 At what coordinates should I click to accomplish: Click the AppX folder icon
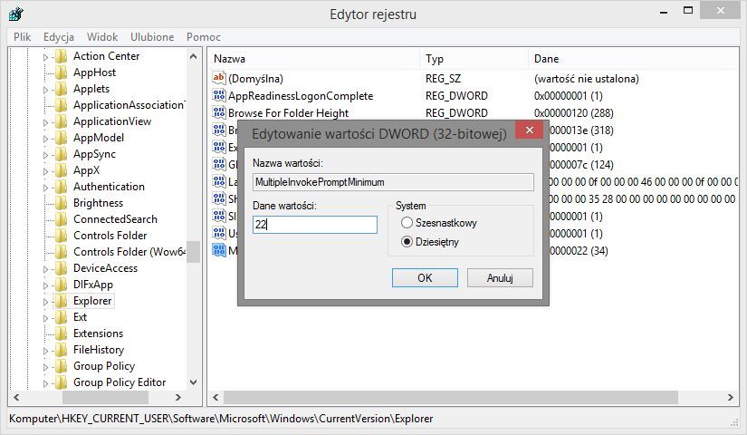click(x=61, y=170)
